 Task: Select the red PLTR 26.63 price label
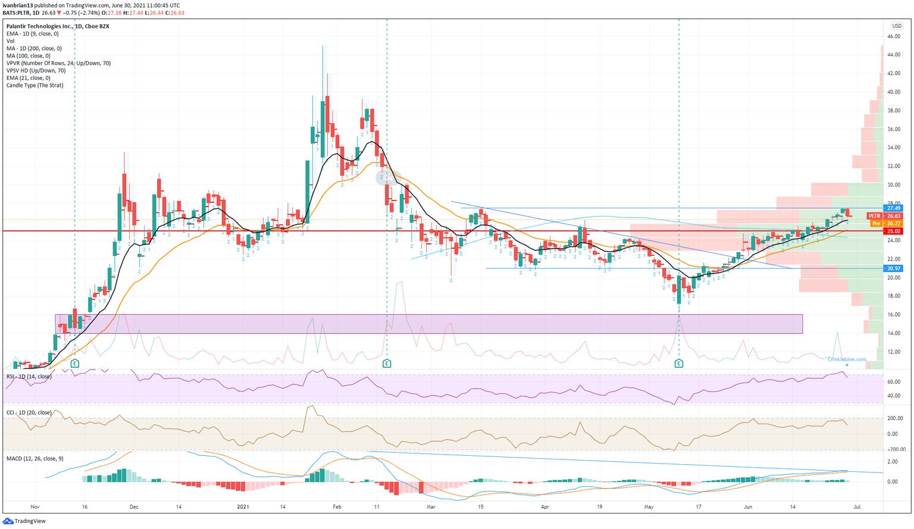(x=885, y=216)
